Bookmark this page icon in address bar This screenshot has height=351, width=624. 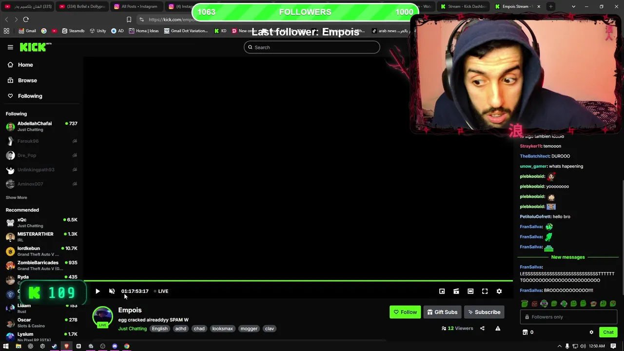[129, 19]
